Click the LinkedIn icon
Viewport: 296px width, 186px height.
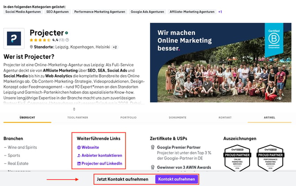(79, 164)
